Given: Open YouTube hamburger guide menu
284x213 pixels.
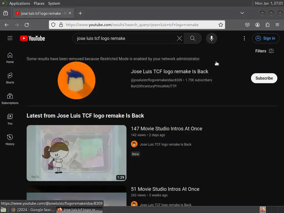Looking at the screenshot, I should click(x=10, y=38).
